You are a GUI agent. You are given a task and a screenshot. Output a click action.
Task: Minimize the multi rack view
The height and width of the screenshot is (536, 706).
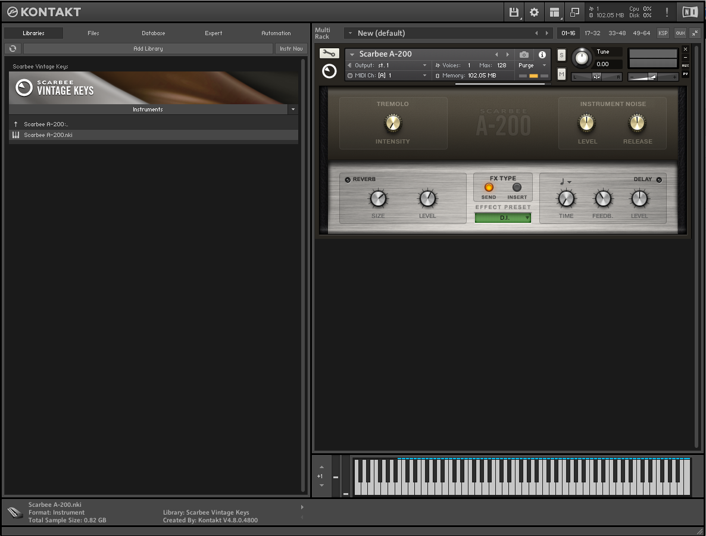(695, 33)
